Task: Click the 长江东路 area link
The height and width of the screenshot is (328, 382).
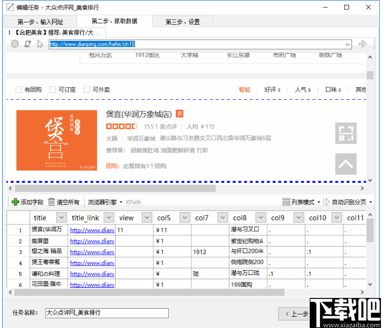Action: 238,55
